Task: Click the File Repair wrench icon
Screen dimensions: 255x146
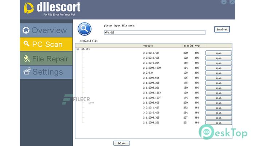Action: (x=27, y=58)
